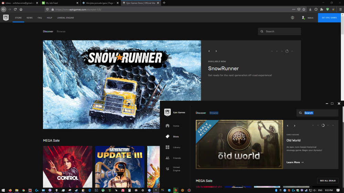Image resolution: width=344 pixels, height=193 pixels.
Task: Select Store tag icon in launcher sidebar
Action: tap(168, 136)
